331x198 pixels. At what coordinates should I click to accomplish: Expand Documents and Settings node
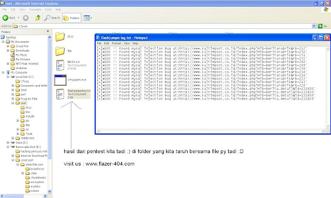coord(13,86)
